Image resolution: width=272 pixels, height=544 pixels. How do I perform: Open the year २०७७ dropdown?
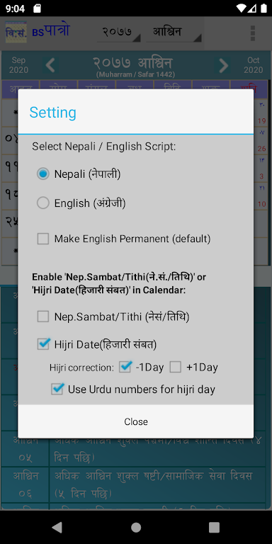click(x=119, y=33)
